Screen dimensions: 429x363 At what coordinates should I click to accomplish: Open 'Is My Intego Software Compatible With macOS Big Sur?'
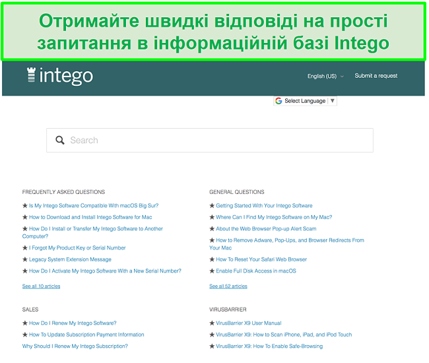point(94,206)
